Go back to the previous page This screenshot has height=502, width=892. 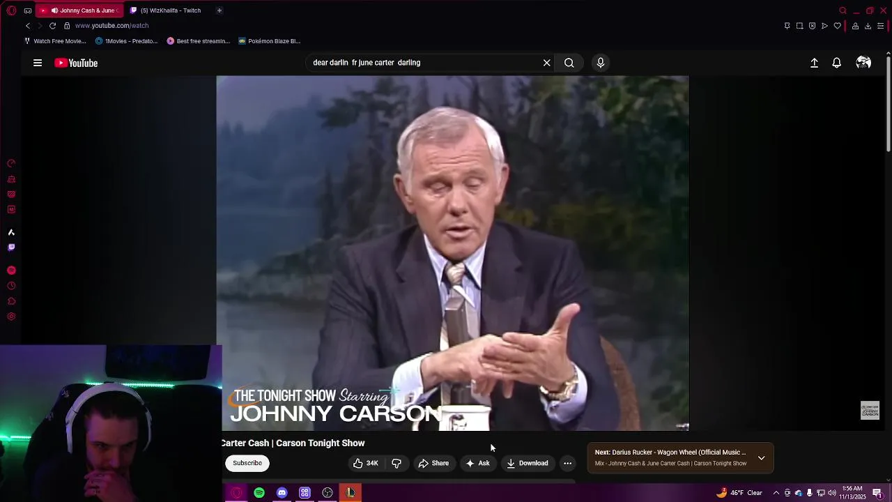(28, 26)
